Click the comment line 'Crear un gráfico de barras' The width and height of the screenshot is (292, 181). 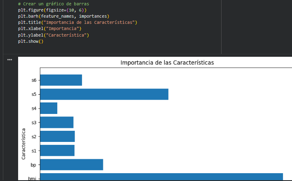point(54,4)
